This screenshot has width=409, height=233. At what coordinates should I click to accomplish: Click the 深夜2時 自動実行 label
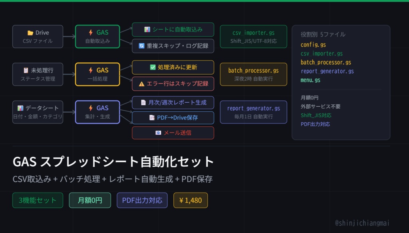click(x=254, y=79)
